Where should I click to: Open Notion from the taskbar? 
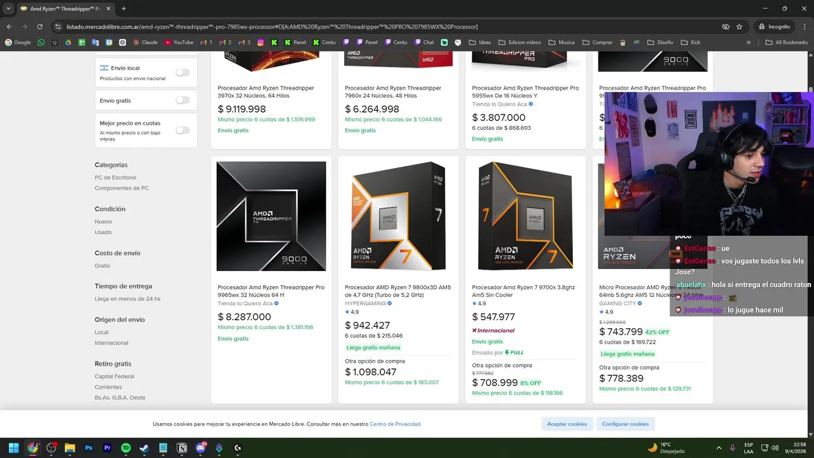click(182, 448)
